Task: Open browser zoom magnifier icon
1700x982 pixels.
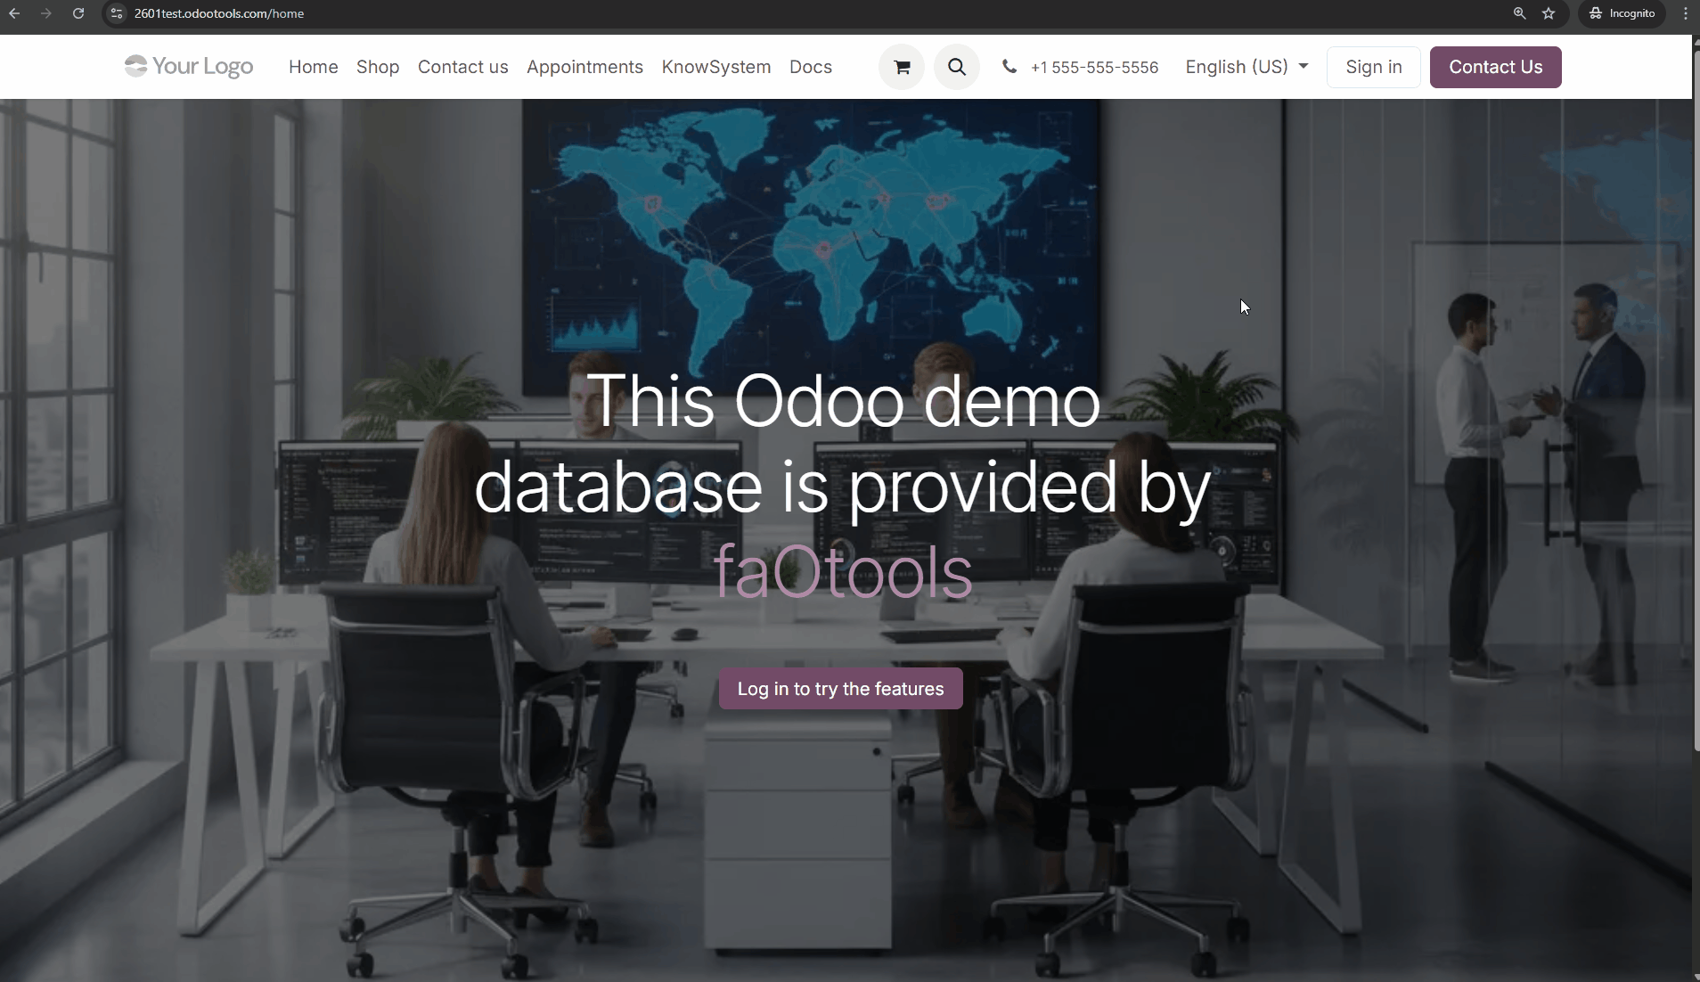Action: tap(1520, 13)
